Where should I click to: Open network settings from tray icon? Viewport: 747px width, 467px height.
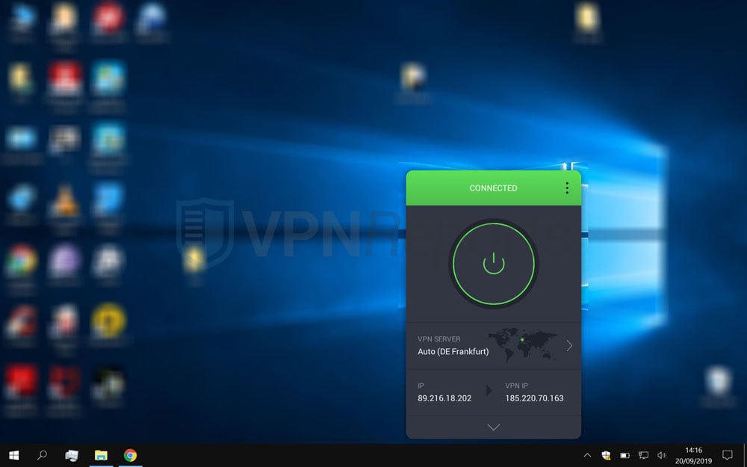pos(643,455)
